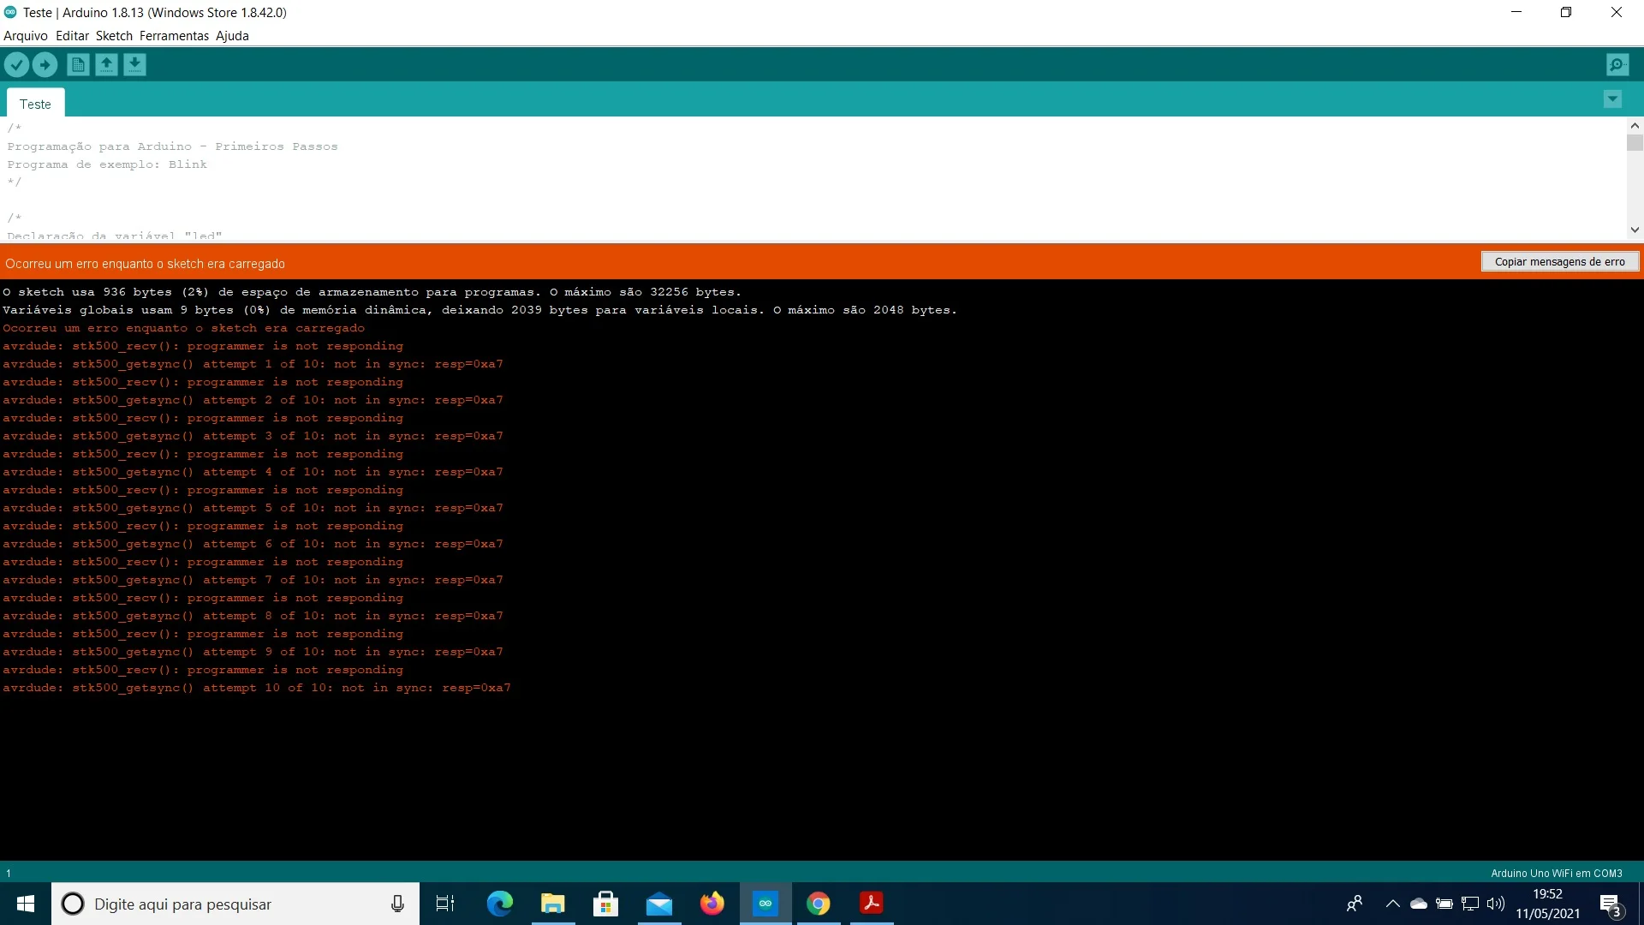This screenshot has height=925, width=1644.
Task: Click the volume speaker tray icon
Action: [1496, 904]
